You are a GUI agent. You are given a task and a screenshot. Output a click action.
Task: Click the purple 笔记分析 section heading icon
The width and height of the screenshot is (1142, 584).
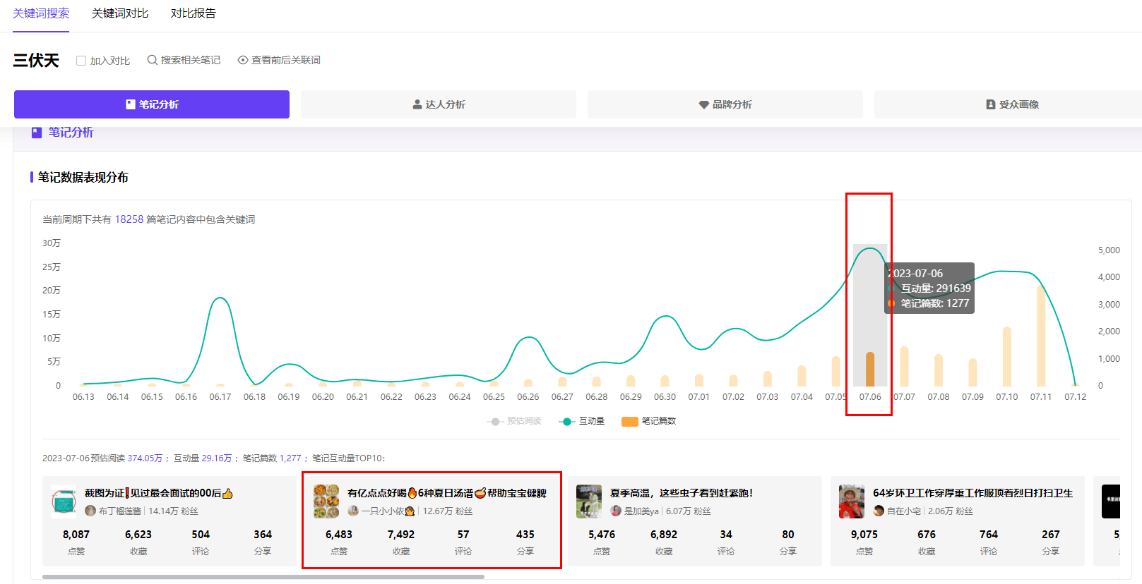(x=37, y=133)
